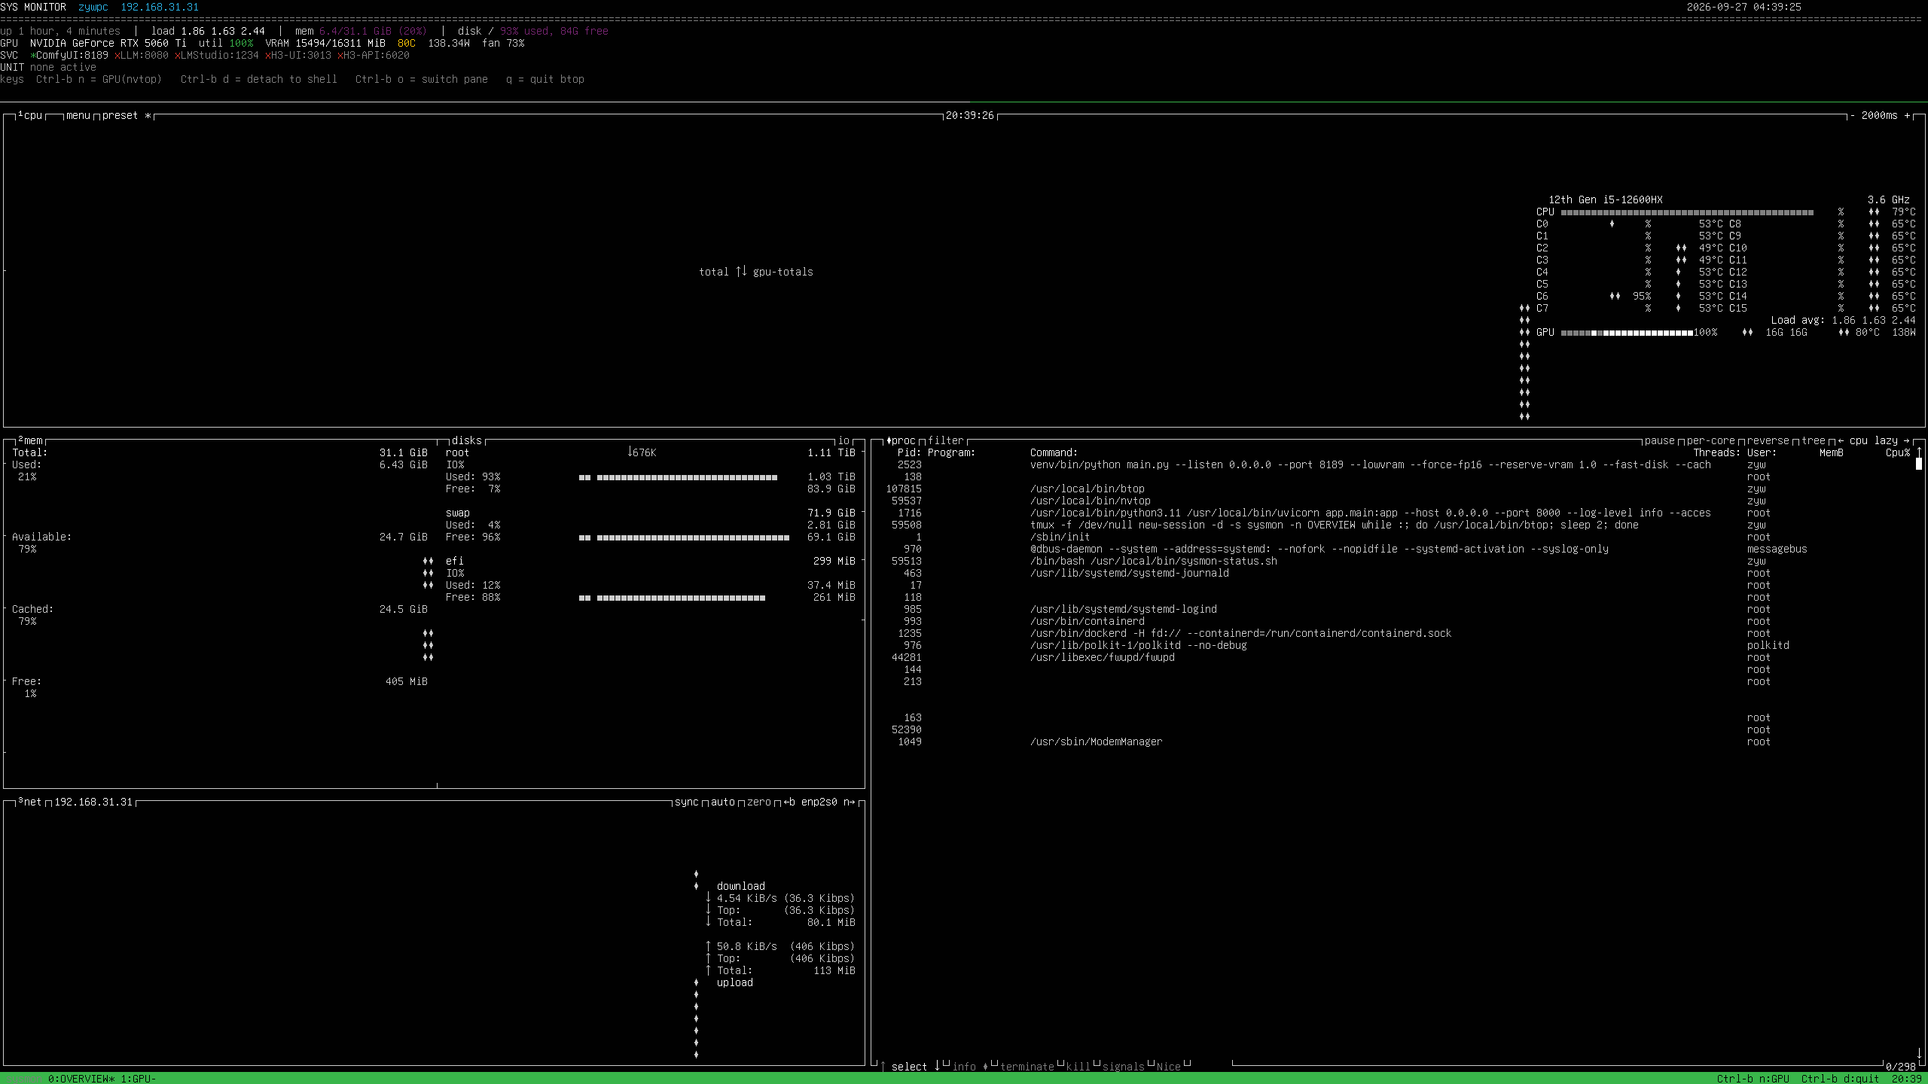Viewport: 1928px width, 1084px height.
Task: Terminate the selected process
Action: coord(1027,1067)
